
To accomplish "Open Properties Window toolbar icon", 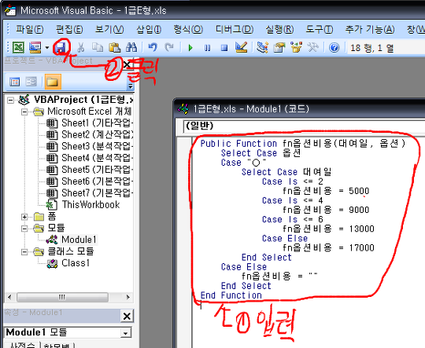I will [x=279, y=48].
